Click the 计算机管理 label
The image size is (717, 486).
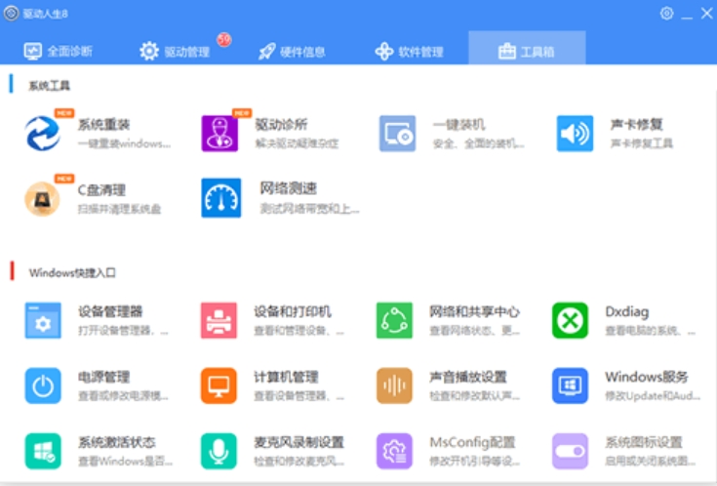[x=286, y=377]
